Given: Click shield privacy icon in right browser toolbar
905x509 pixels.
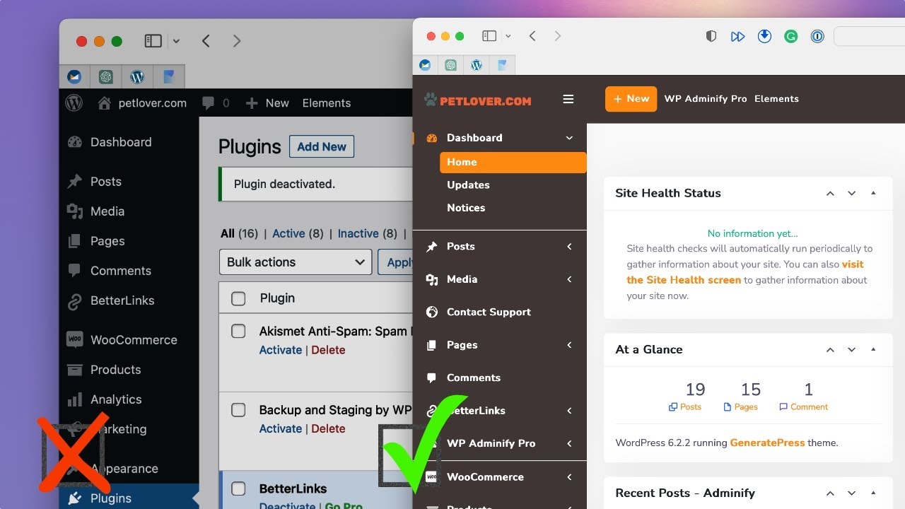Looking at the screenshot, I should click(711, 36).
